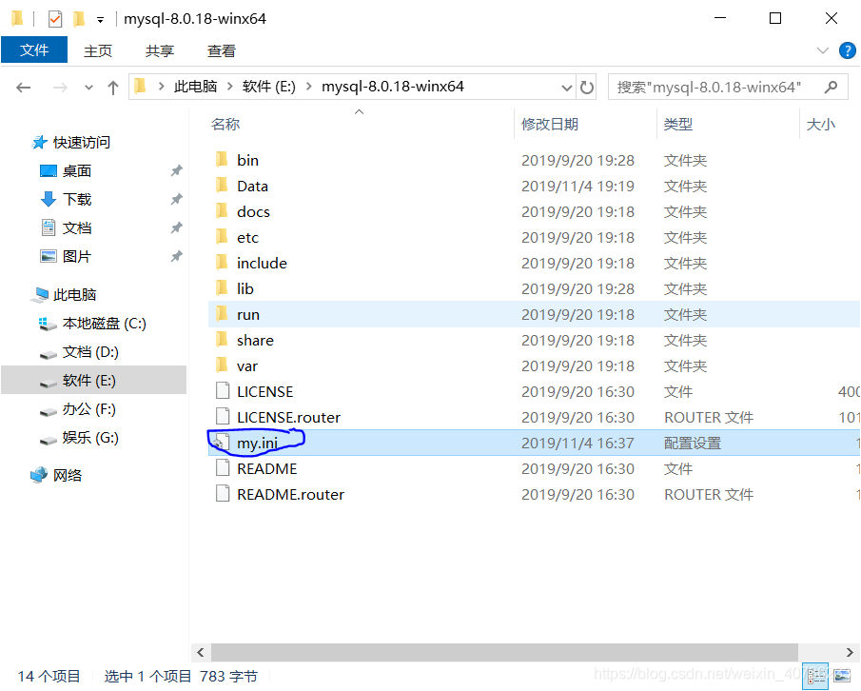Select the share folder icon
Image resolution: width=861 pixels, height=691 pixels.
222,340
